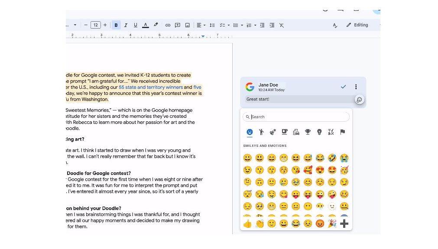Click the 'Great start!' comment text
The height and width of the screenshot is (249, 438).
(x=258, y=99)
